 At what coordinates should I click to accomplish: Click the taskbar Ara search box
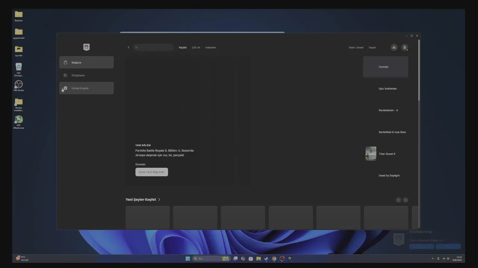coord(211,258)
